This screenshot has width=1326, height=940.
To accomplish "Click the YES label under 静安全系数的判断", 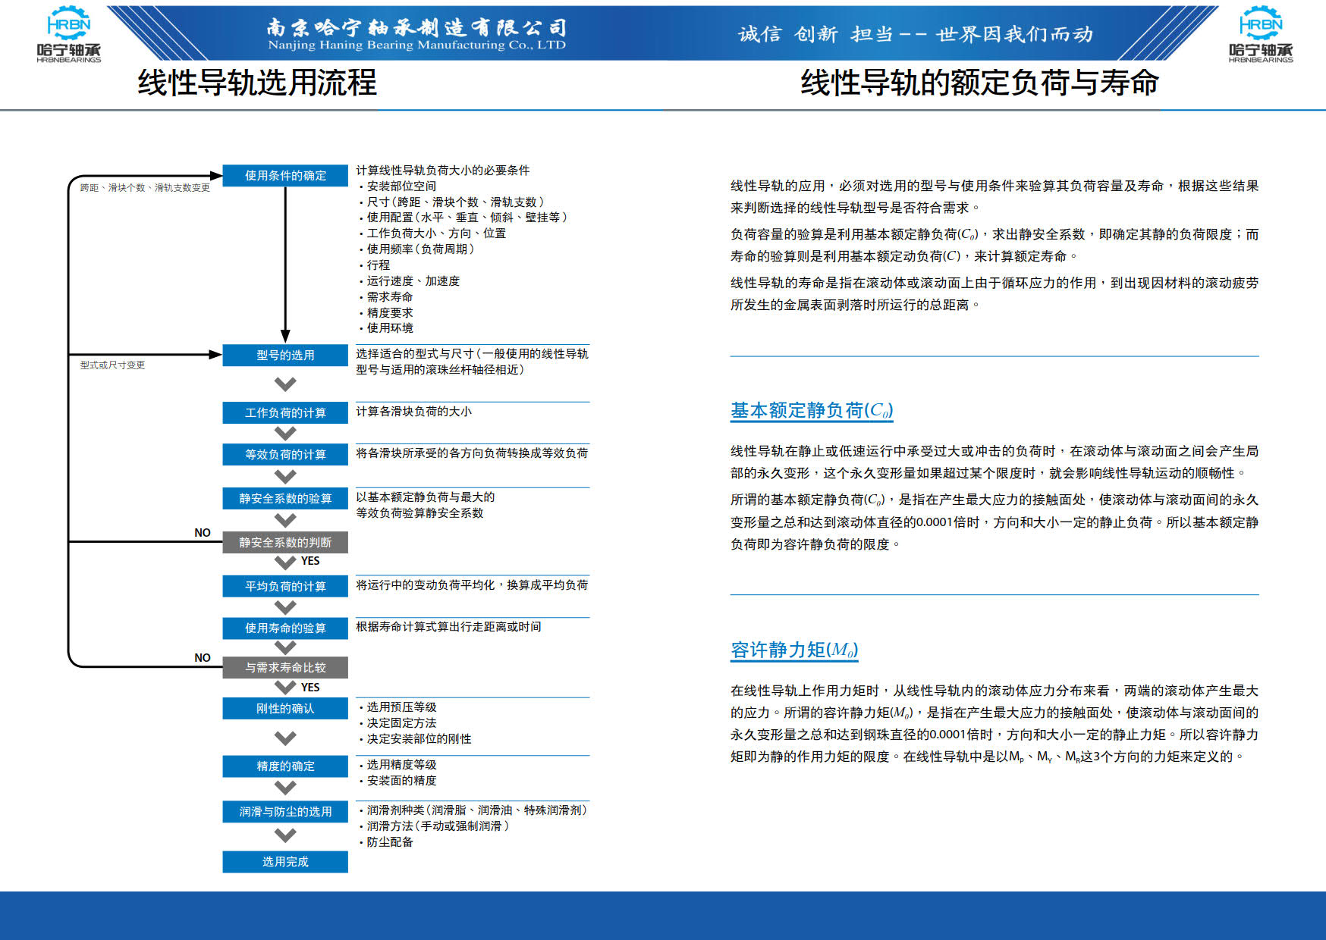I will click(x=310, y=561).
